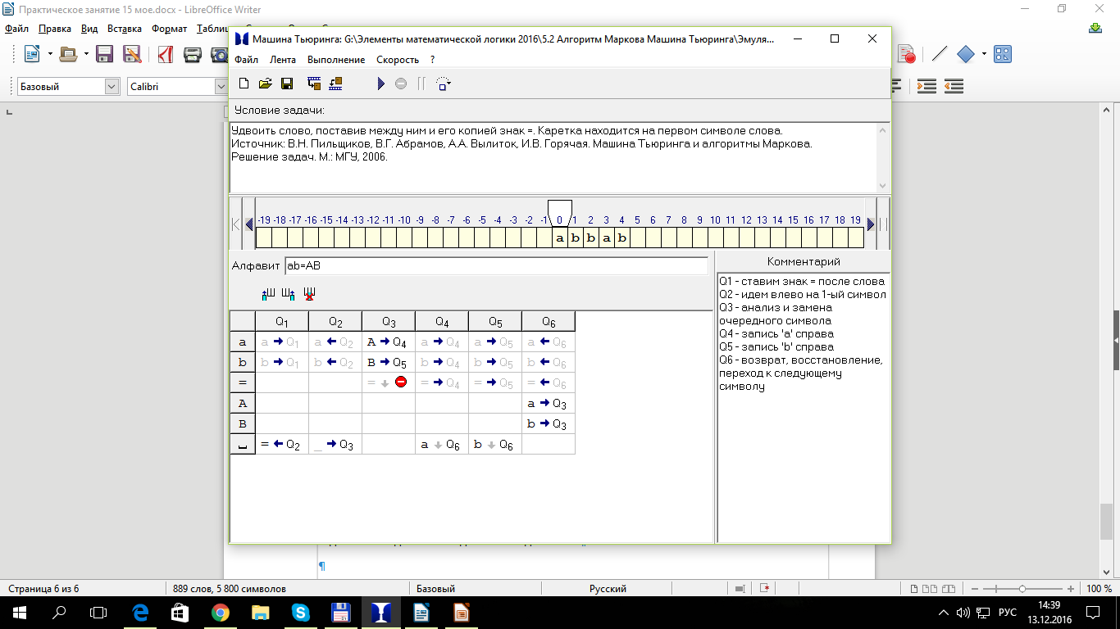Click the step-by-step execution icon
The height and width of the screenshot is (629, 1120).
pyautogui.click(x=444, y=84)
